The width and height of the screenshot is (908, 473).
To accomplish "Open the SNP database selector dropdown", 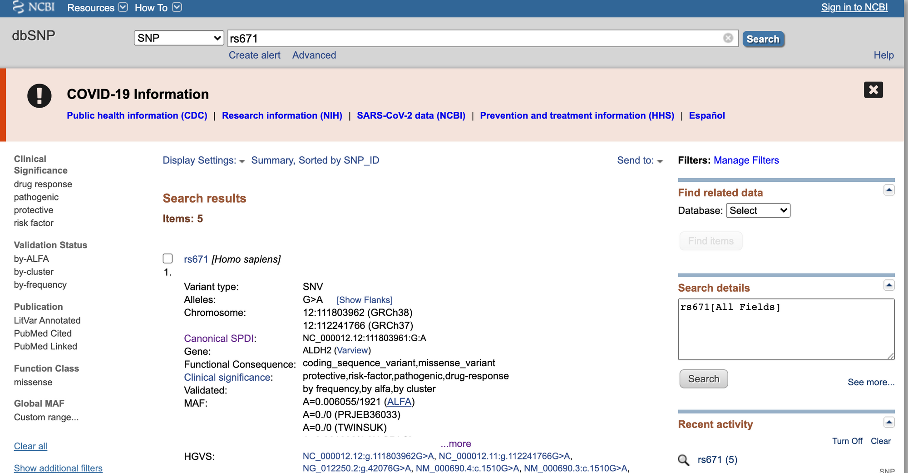I will pyautogui.click(x=178, y=38).
